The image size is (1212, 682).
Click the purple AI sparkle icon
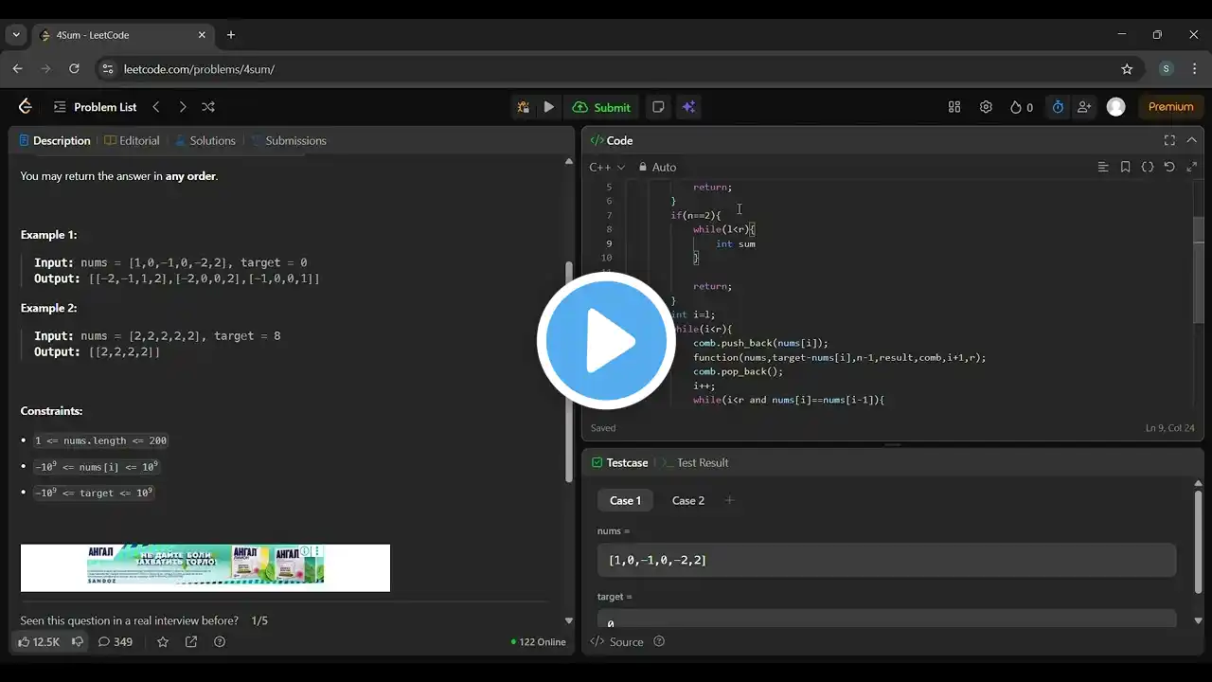pyautogui.click(x=688, y=107)
